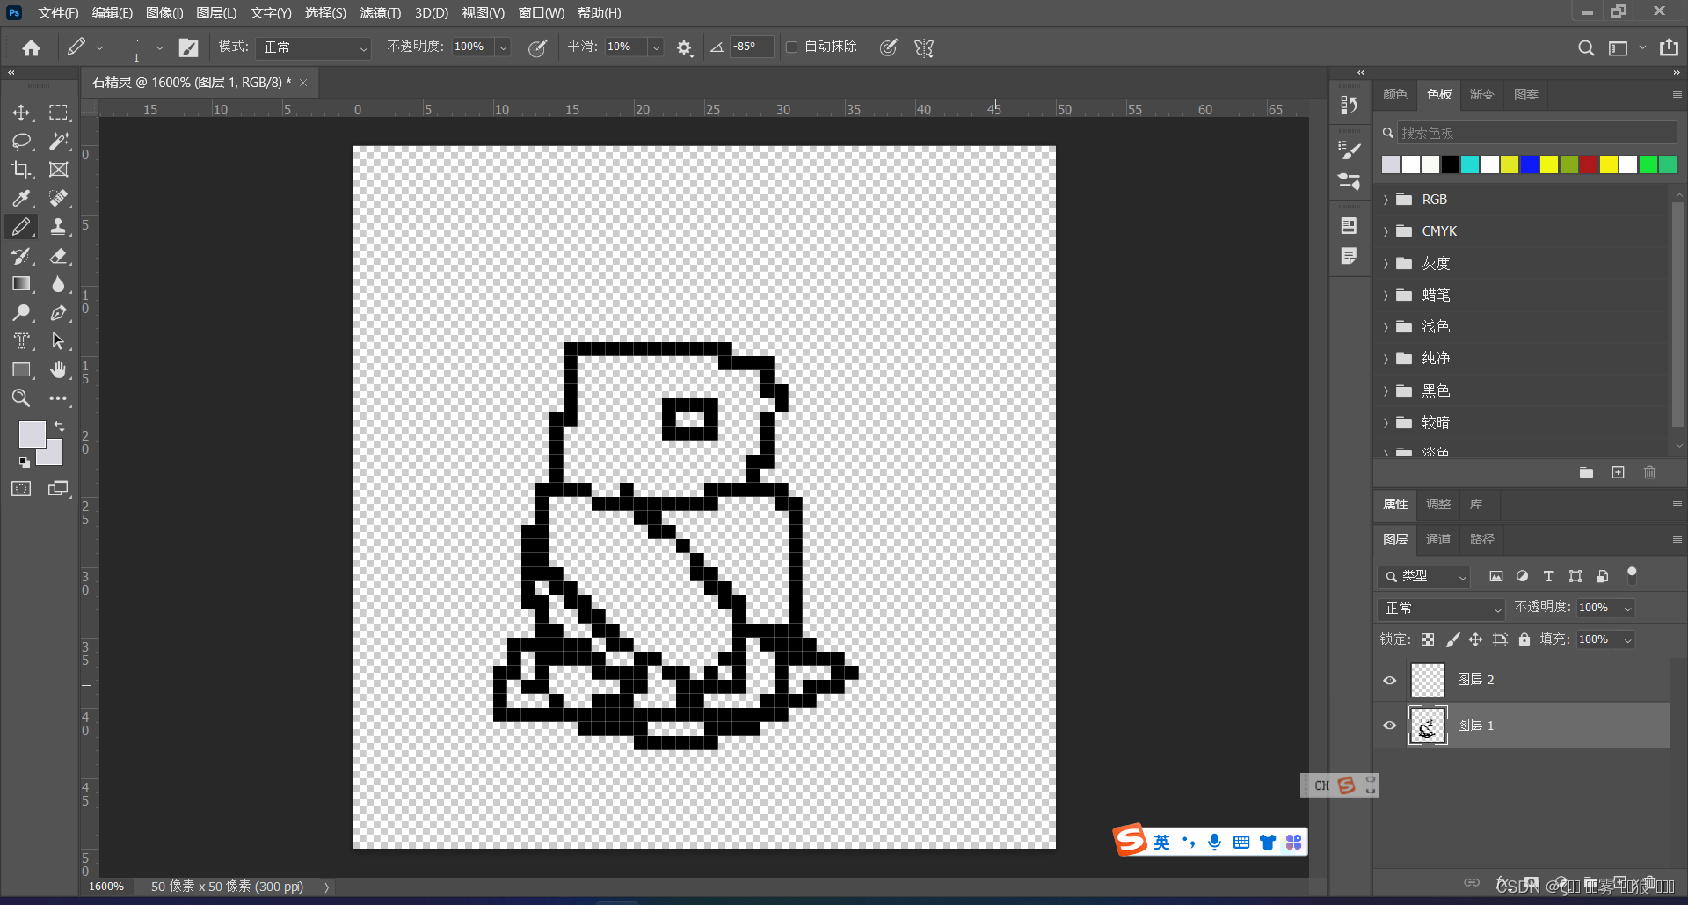Select the Dodge tool

coord(21,313)
